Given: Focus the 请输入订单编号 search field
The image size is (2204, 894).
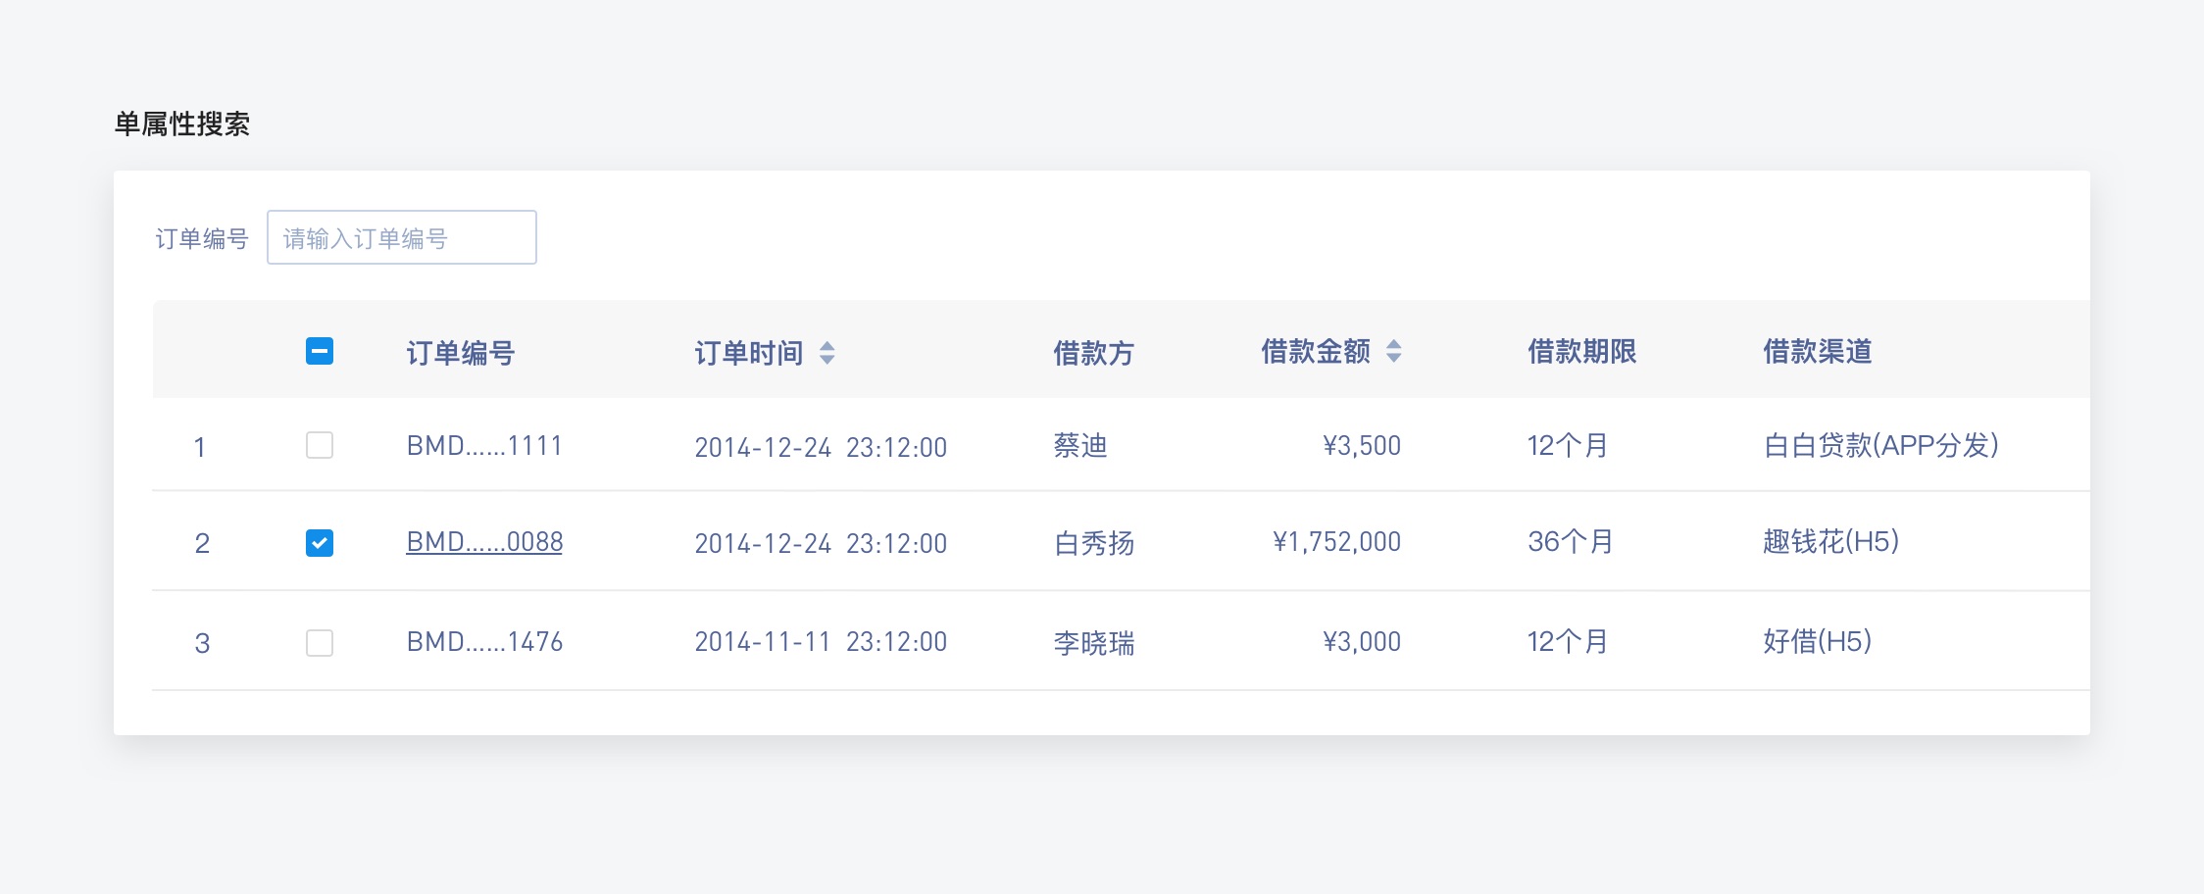Looking at the screenshot, I should [401, 237].
